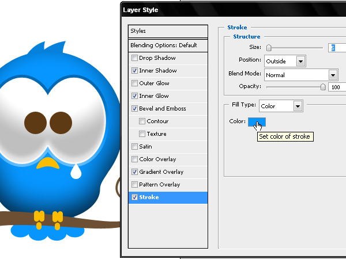Enable the Drop Shadow checkbox
The width and height of the screenshot is (346, 259).
pyautogui.click(x=134, y=58)
